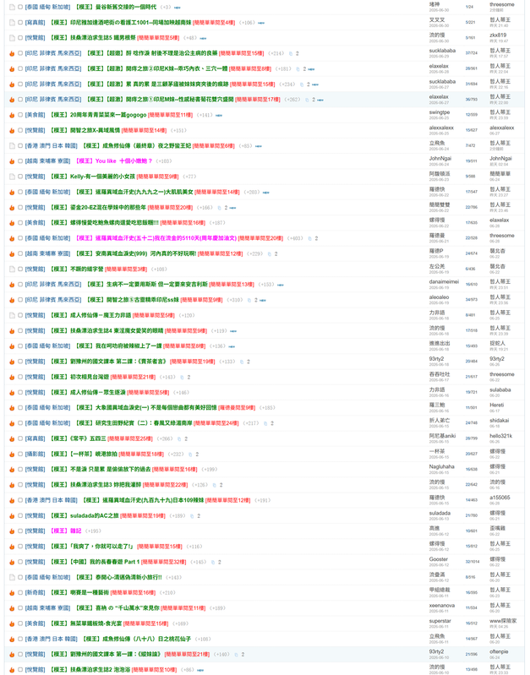This screenshot has width=530, height=675.
Task: Tick checkbox for the gogogo thread
Action: (x=20, y=116)
